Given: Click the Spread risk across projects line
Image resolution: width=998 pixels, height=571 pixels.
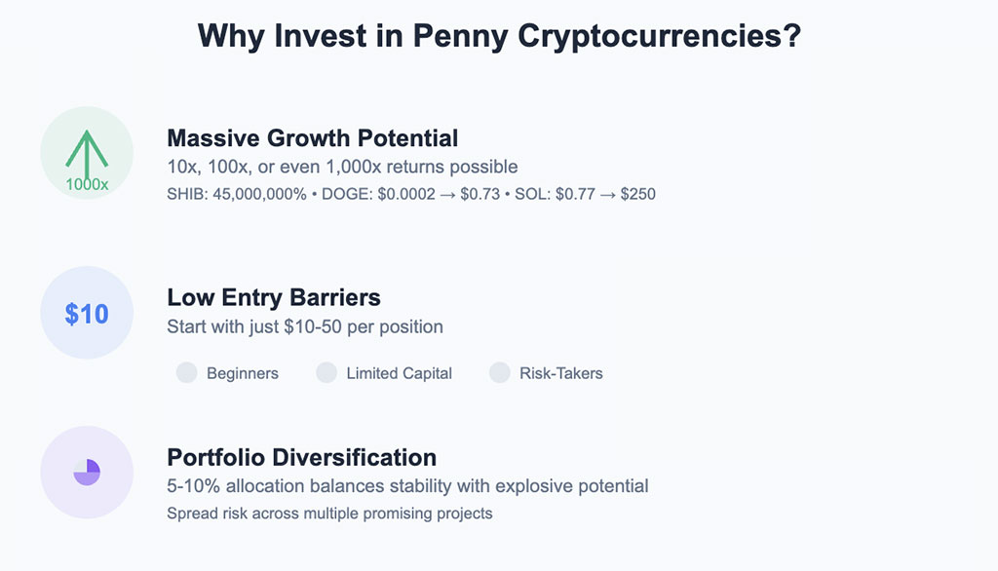Looking at the screenshot, I should tap(329, 513).
